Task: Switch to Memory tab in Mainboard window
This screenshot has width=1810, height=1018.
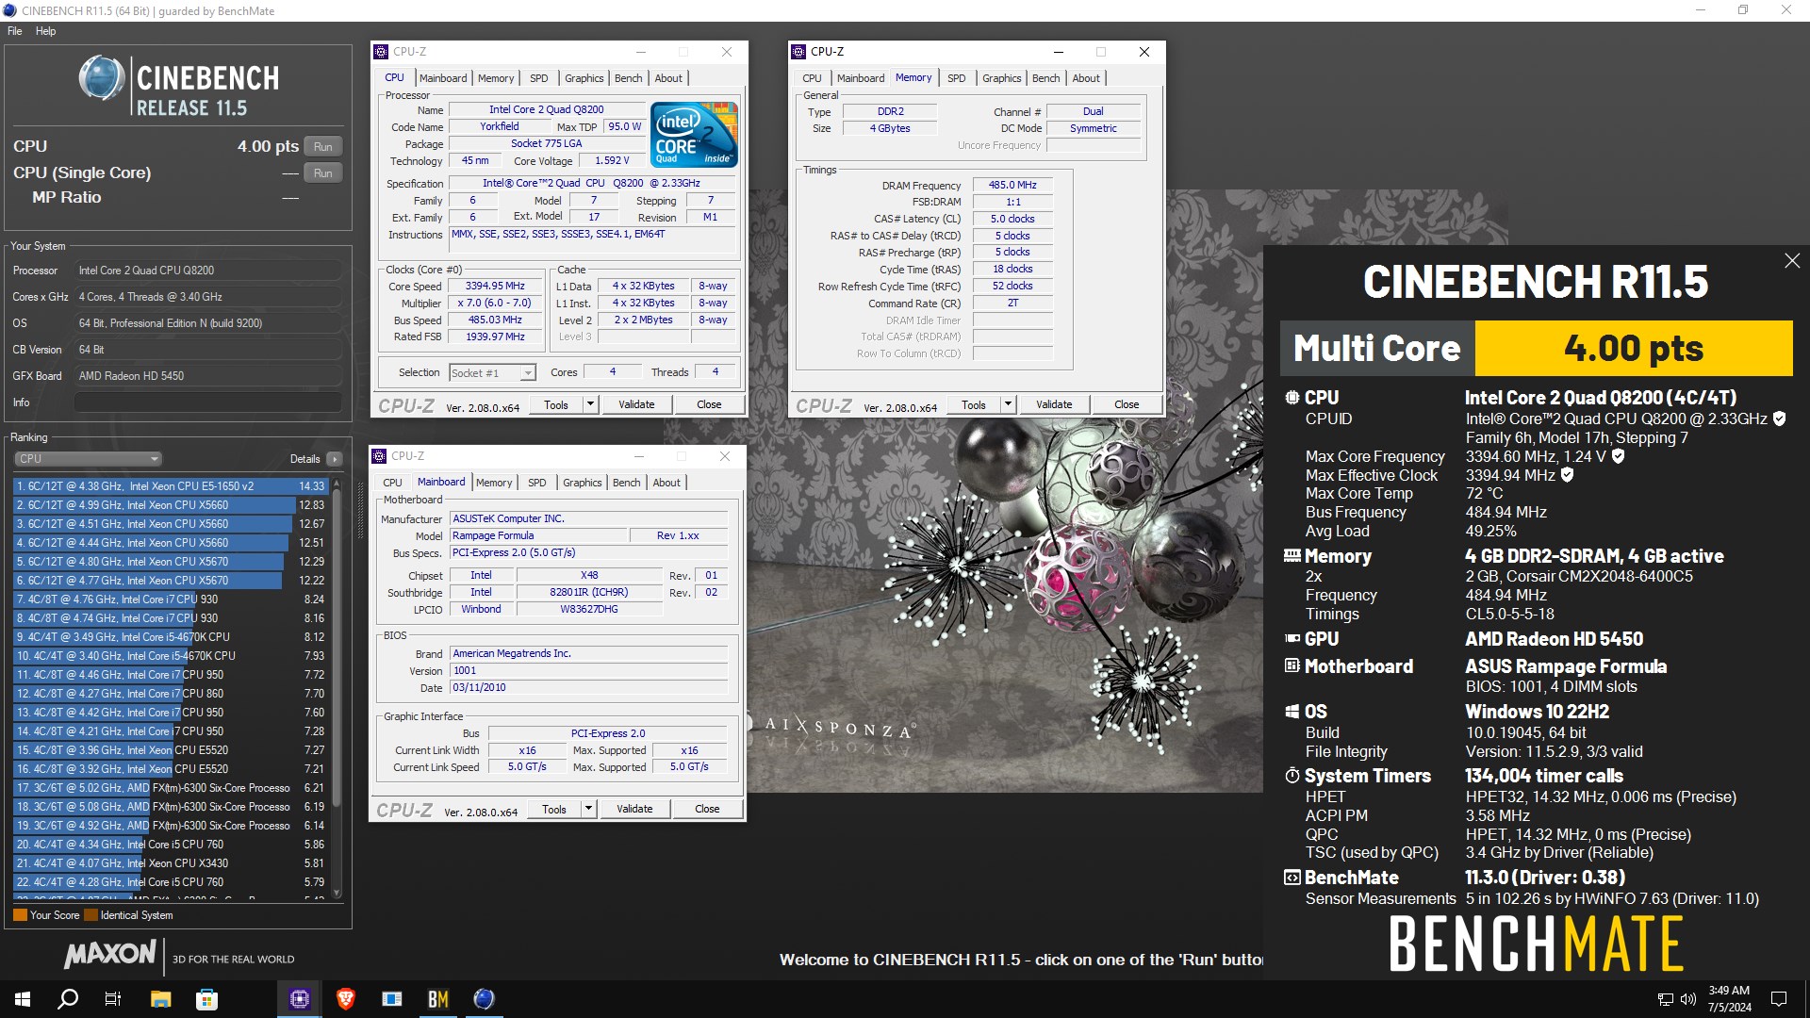Action: pos(494,483)
